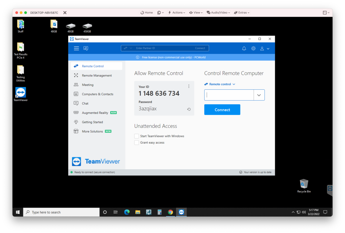Open Task View on taskbar

tap(115, 212)
